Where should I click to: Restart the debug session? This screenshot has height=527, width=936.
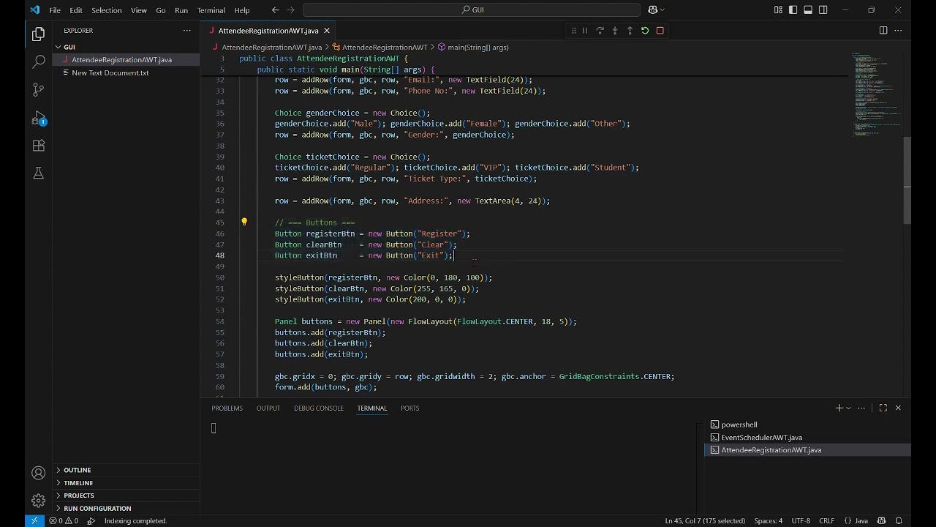[x=645, y=31]
